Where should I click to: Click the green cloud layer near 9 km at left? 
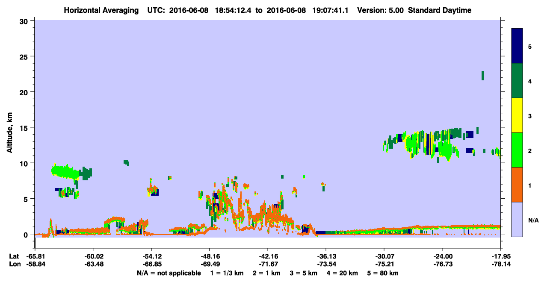click(x=65, y=171)
